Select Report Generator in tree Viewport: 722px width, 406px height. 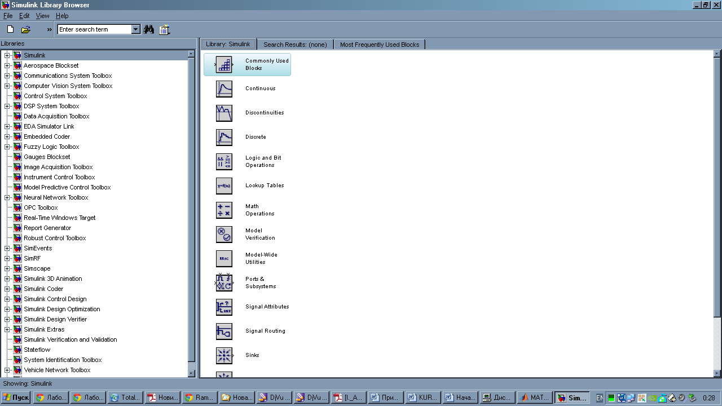47,228
